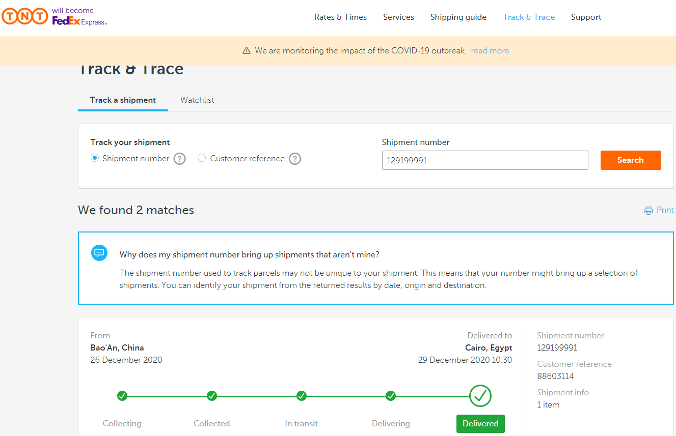Screen dimensions: 676x436
Task: Click help icon next to Shipment number
Action: (x=179, y=159)
